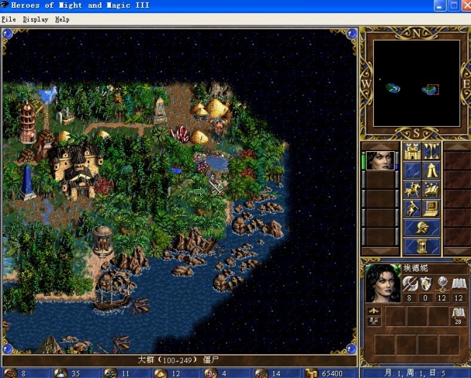Click town list scroll-up arrow
The image size is (471, 378).
tap(457, 146)
